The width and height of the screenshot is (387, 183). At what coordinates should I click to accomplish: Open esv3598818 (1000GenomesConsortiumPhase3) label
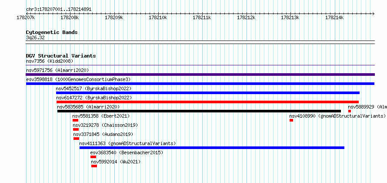pos(78,79)
